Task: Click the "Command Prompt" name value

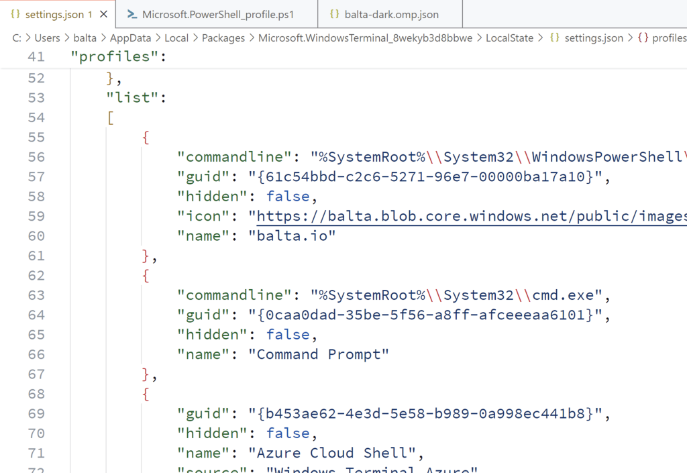Action: coord(319,354)
